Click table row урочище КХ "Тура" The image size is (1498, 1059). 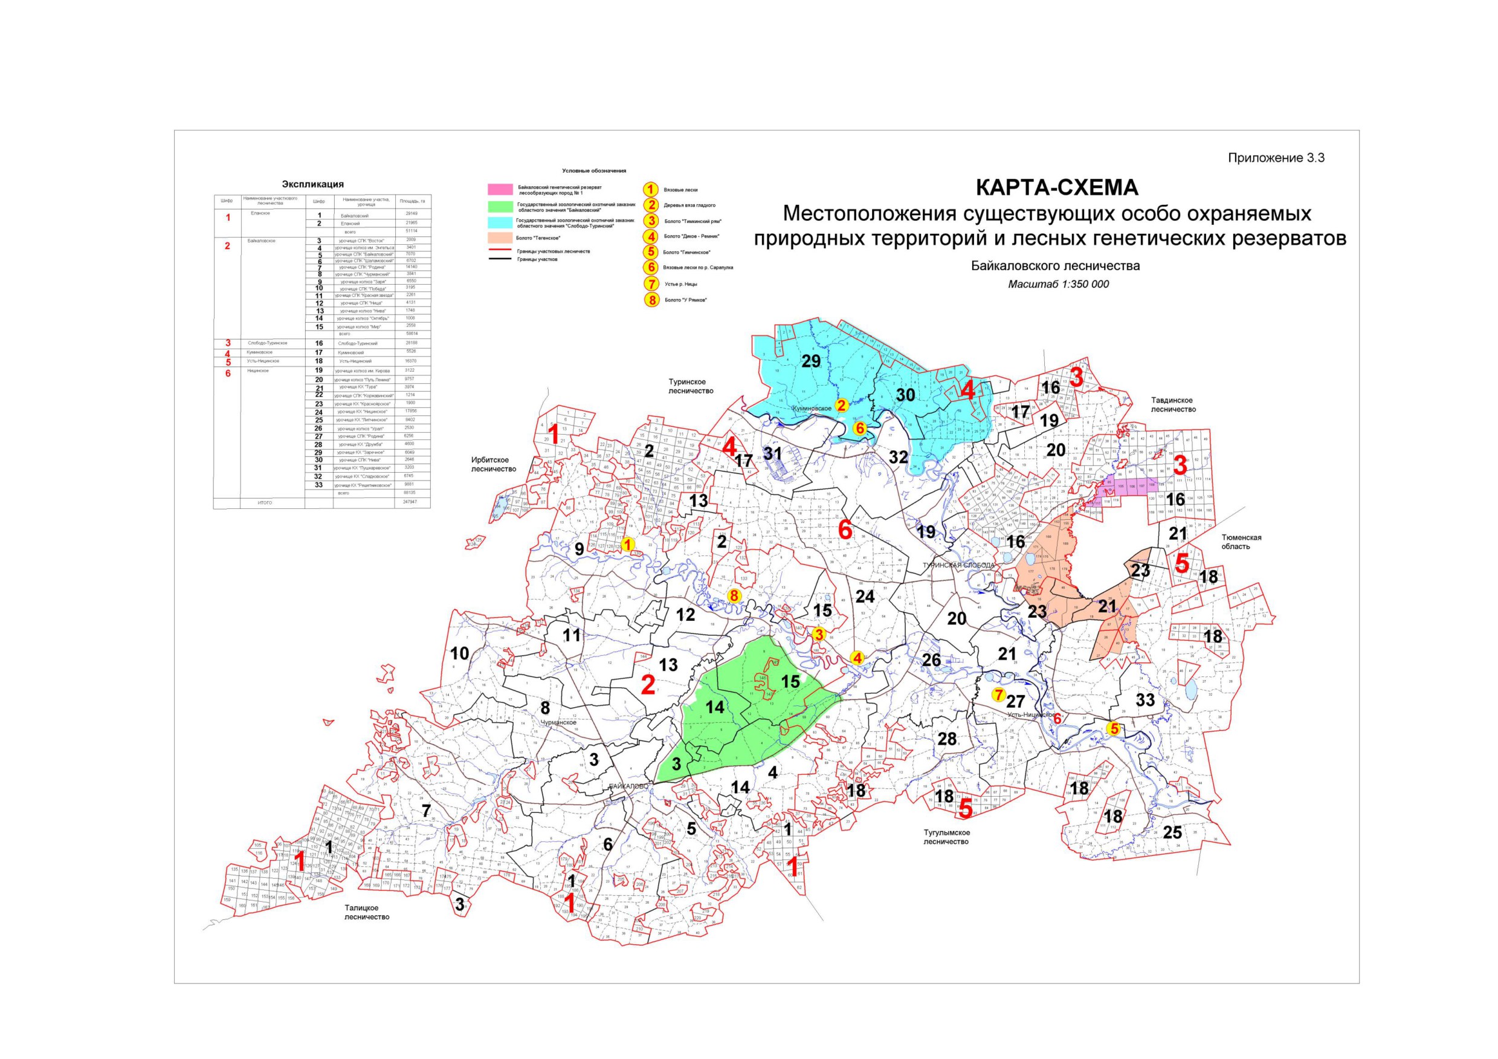pyautogui.click(x=367, y=387)
